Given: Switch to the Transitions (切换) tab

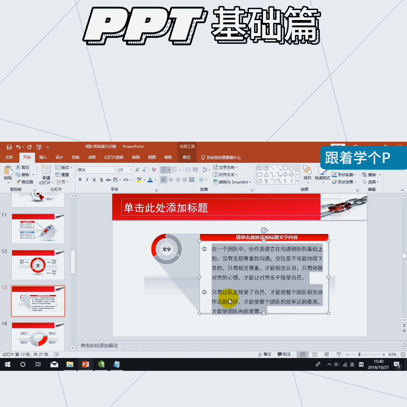Looking at the screenshot, I should (x=75, y=157).
